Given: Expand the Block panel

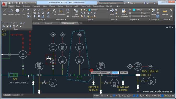Looking at the screenshot, I should click(114, 20).
